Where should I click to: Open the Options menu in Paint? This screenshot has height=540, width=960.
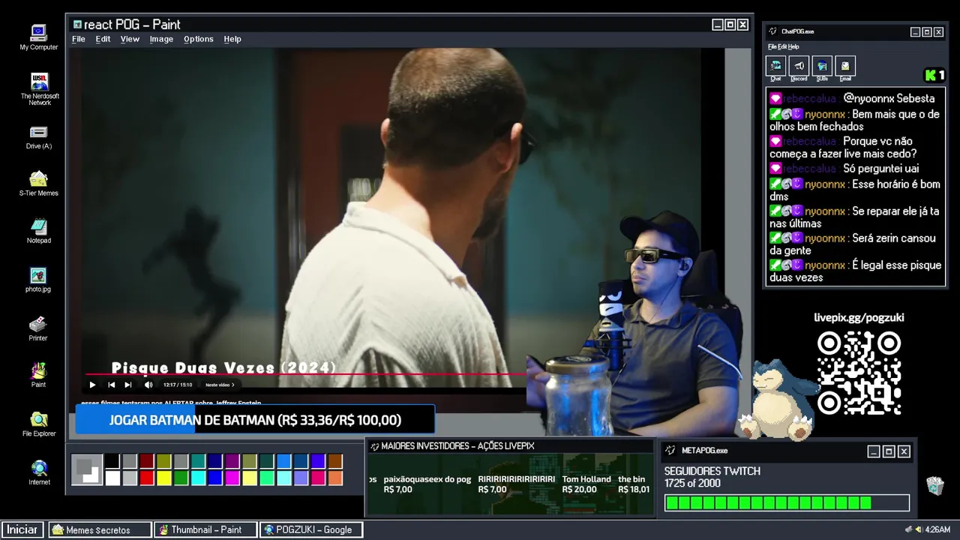tap(199, 39)
